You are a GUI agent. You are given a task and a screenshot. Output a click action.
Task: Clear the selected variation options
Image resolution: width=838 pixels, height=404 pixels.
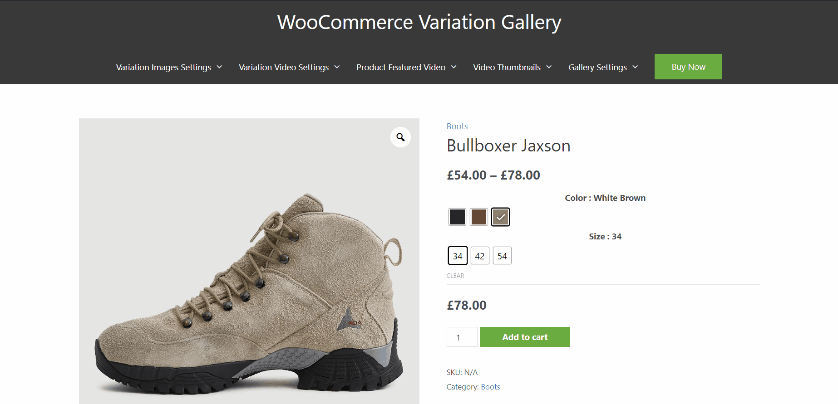(455, 276)
